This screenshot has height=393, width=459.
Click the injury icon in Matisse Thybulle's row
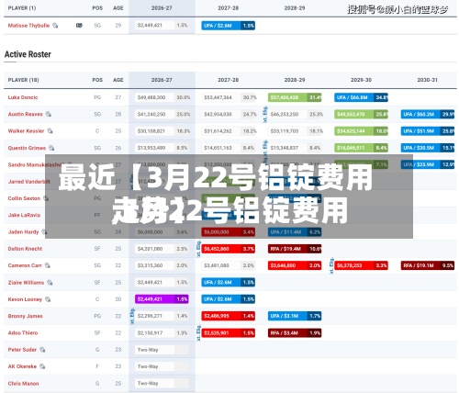[x=79, y=26]
